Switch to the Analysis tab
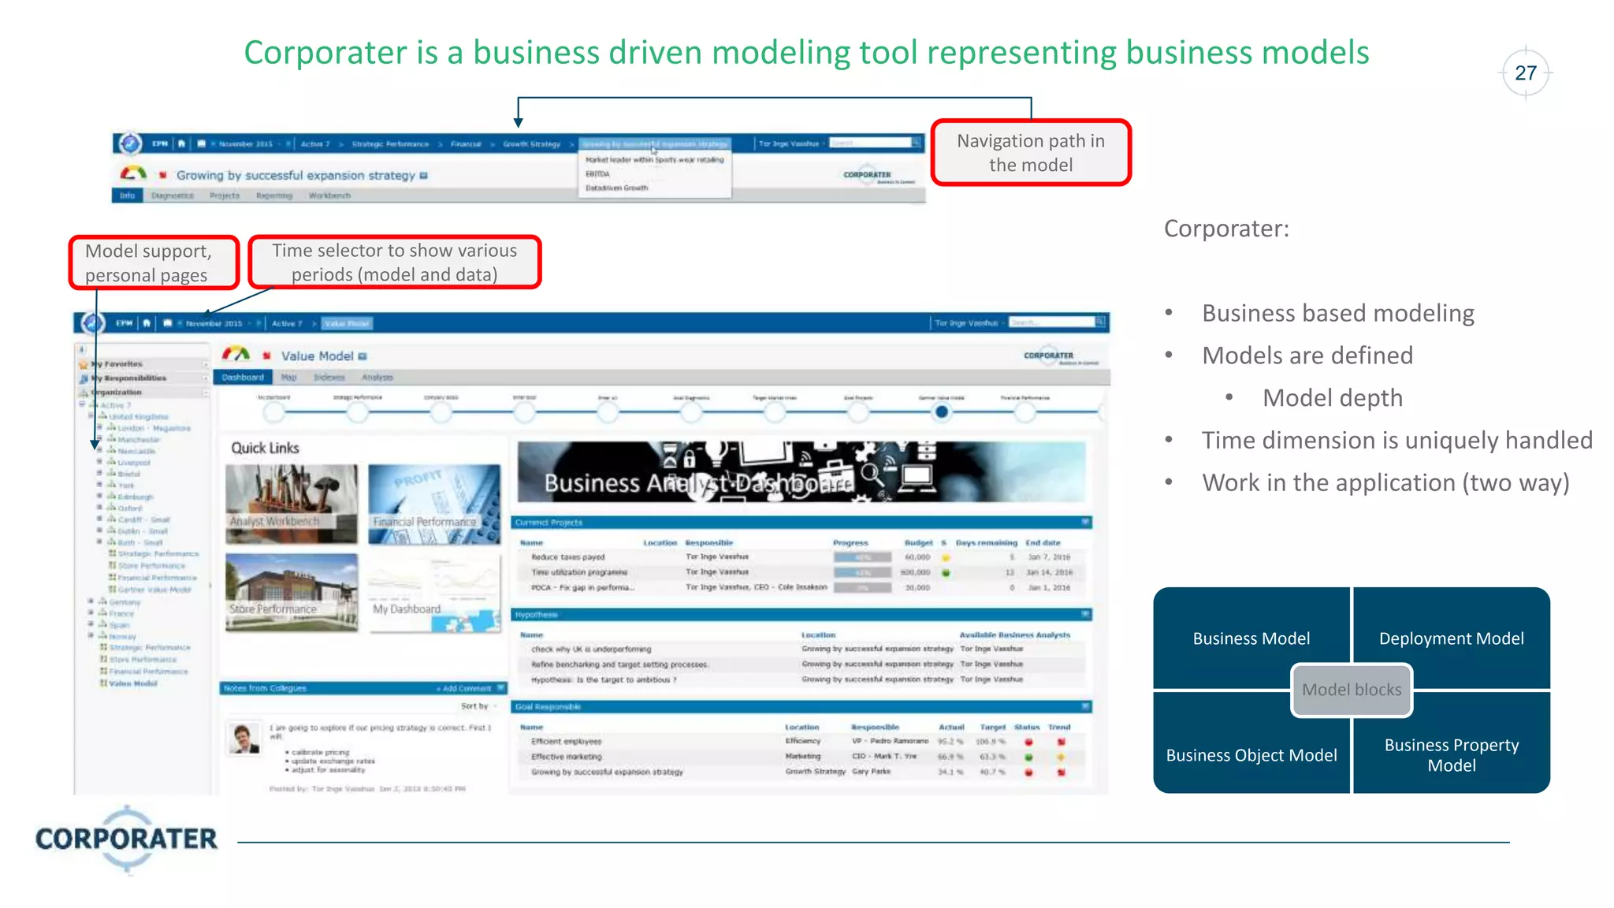 click(x=377, y=378)
